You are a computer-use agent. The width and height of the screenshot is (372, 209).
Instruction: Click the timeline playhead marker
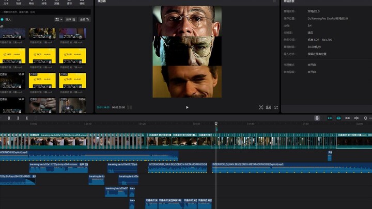click(216, 123)
